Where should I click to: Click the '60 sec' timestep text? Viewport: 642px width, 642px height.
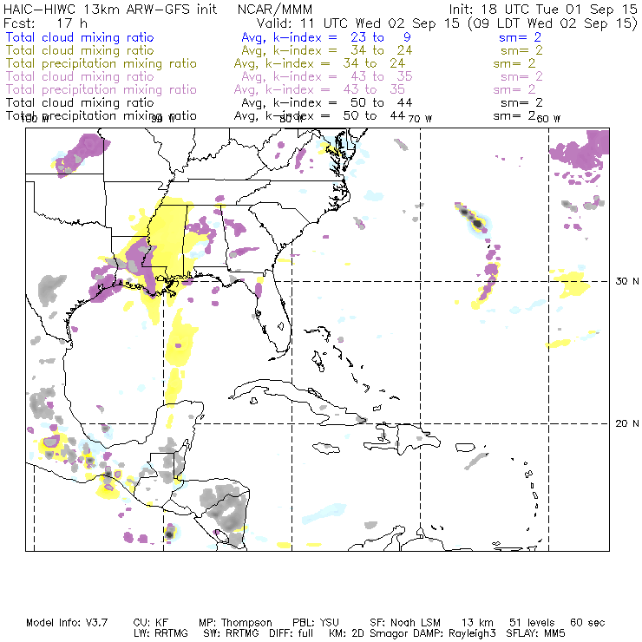tap(587, 623)
